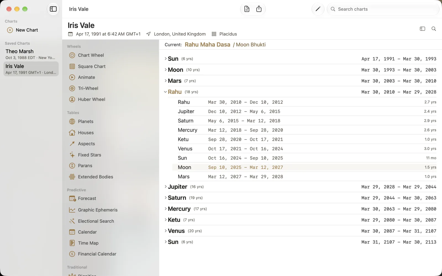Viewport: 442px width, 276px height.
Task: Click the magnifier icon below search field
Action: [434, 29]
